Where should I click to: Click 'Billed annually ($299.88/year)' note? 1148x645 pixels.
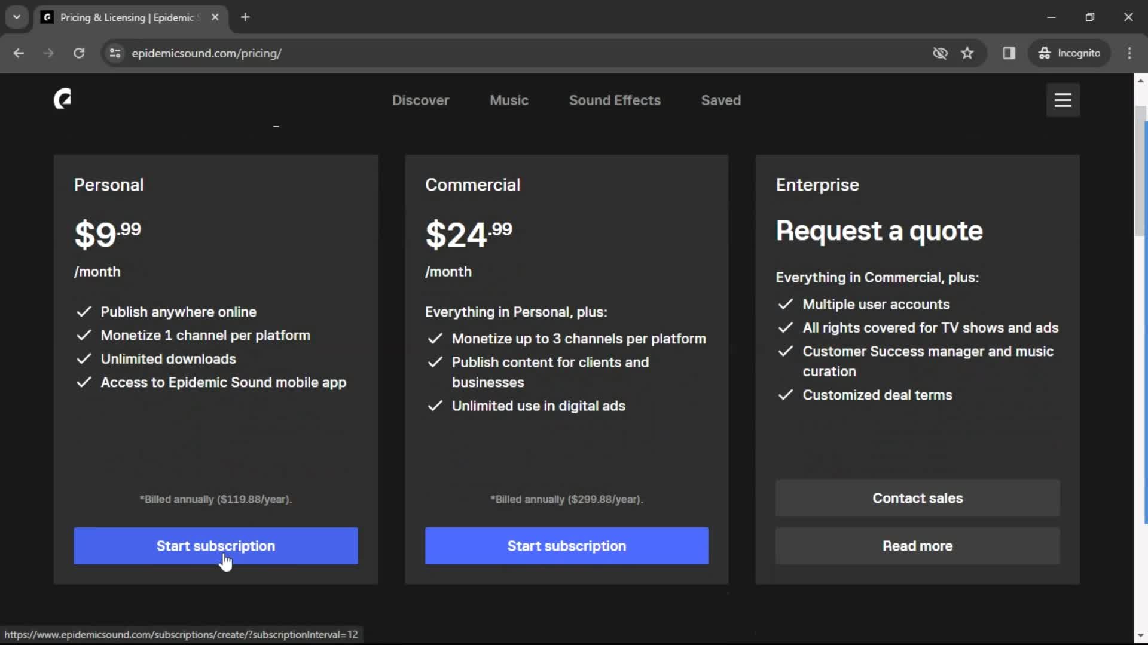567,499
